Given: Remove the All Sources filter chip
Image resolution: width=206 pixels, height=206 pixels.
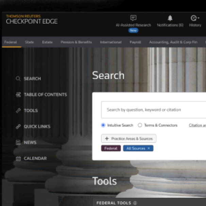Looking at the screenshot, I should click(149, 148).
